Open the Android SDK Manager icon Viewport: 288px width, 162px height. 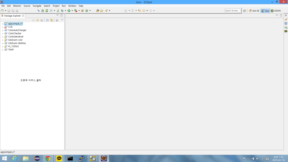(42, 11)
